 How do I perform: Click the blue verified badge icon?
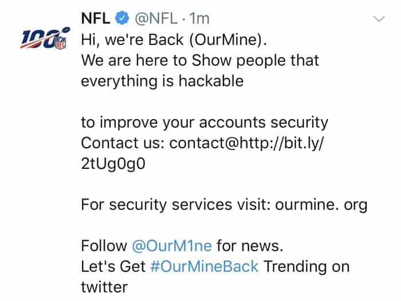pos(122,18)
